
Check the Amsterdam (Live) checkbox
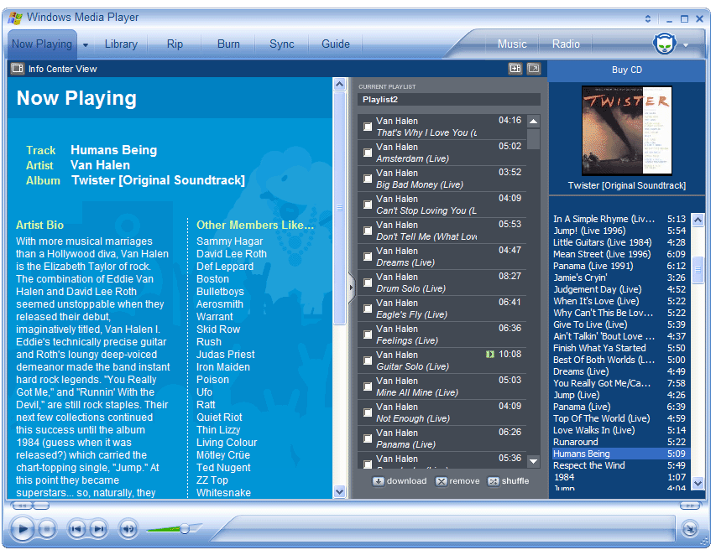click(368, 153)
